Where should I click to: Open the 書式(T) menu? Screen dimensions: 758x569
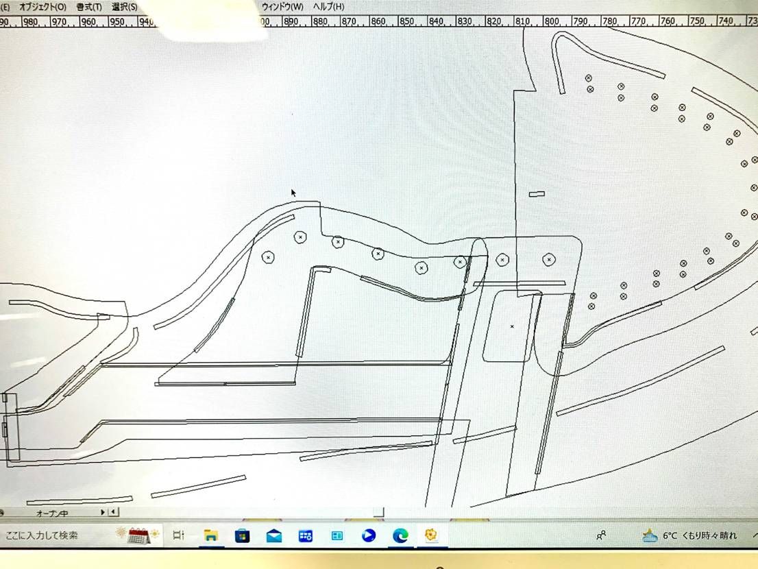(88, 7)
